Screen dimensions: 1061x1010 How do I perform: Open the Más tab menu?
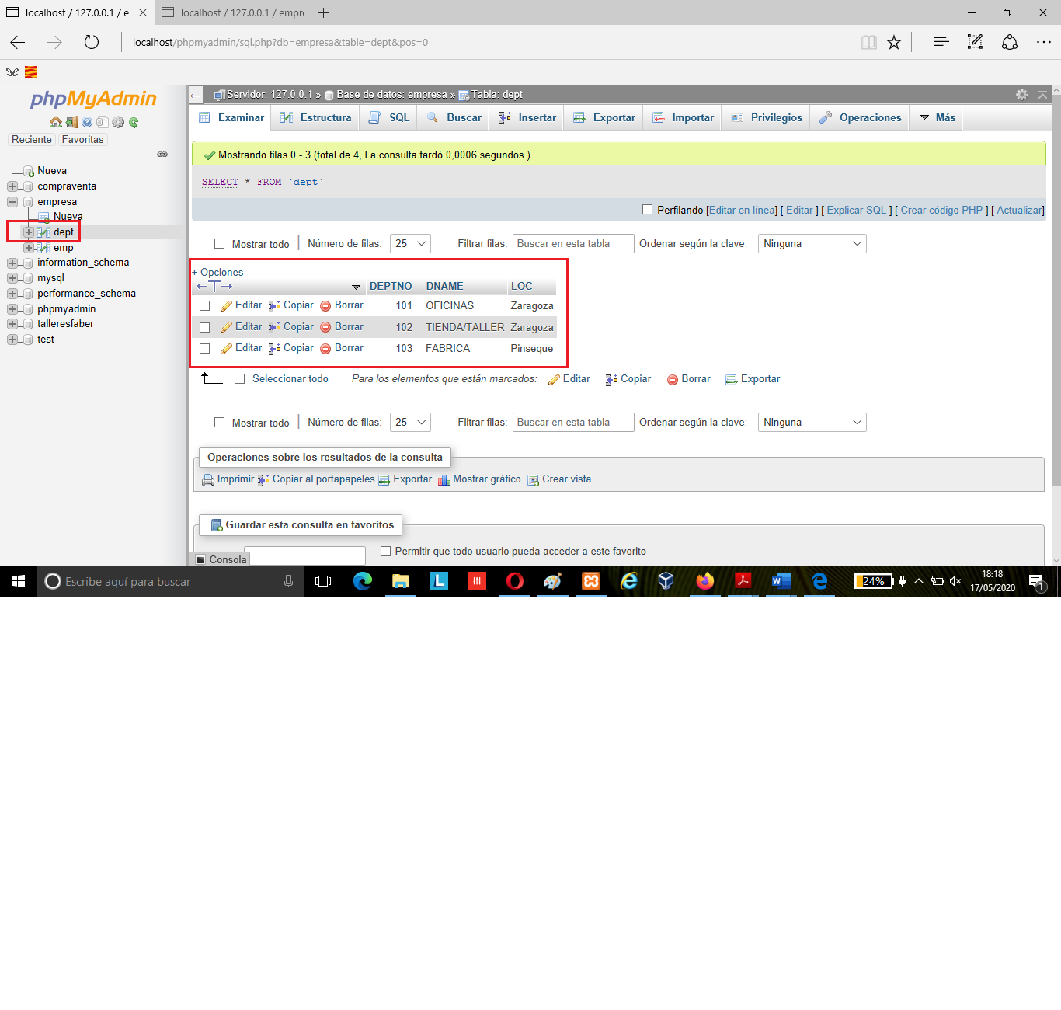(x=938, y=118)
